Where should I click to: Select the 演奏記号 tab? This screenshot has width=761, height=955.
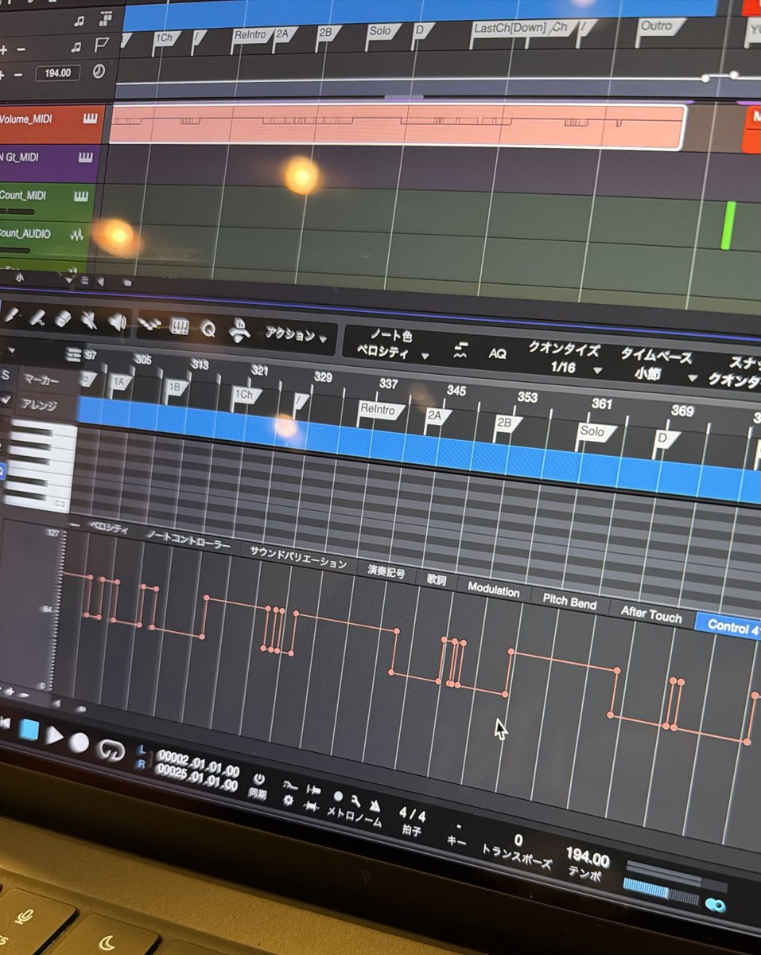coord(386,571)
